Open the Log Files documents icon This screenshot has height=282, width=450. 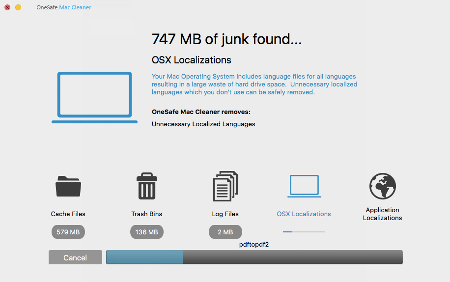pyautogui.click(x=225, y=186)
